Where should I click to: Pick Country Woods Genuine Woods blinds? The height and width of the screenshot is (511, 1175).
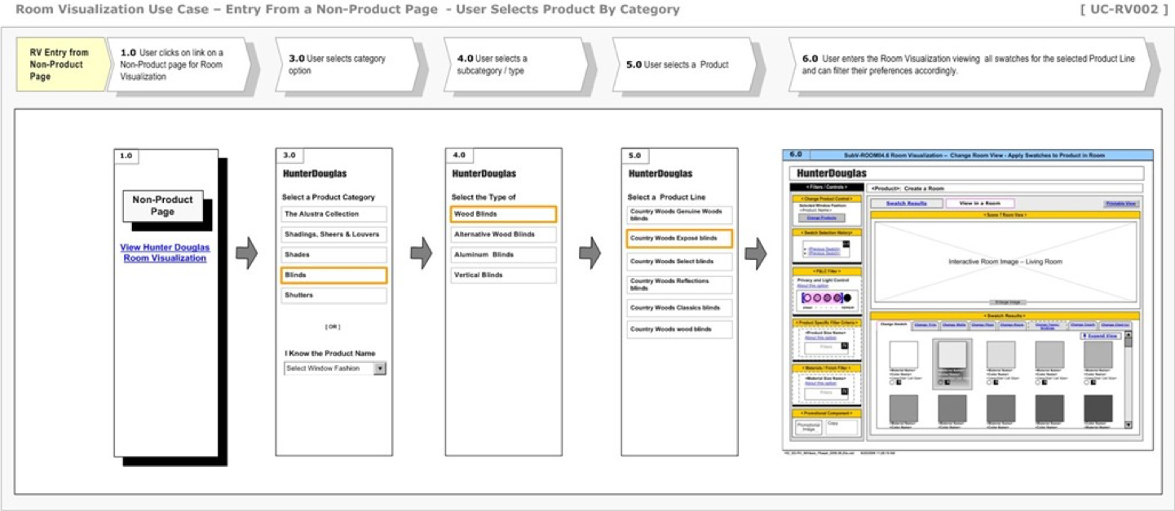pyautogui.click(x=679, y=215)
